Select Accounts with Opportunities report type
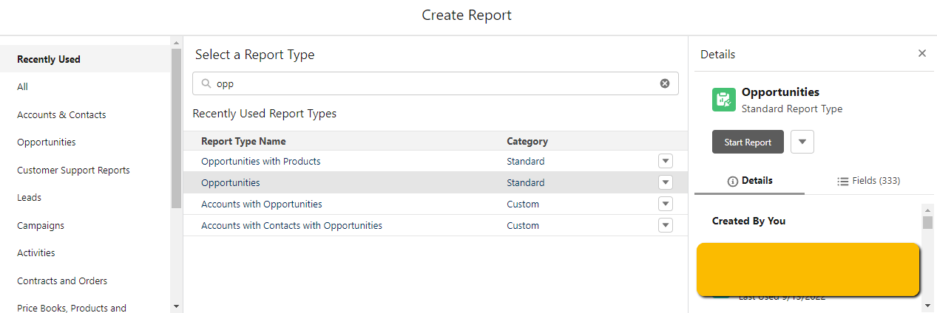This screenshot has width=937, height=313. (262, 204)
